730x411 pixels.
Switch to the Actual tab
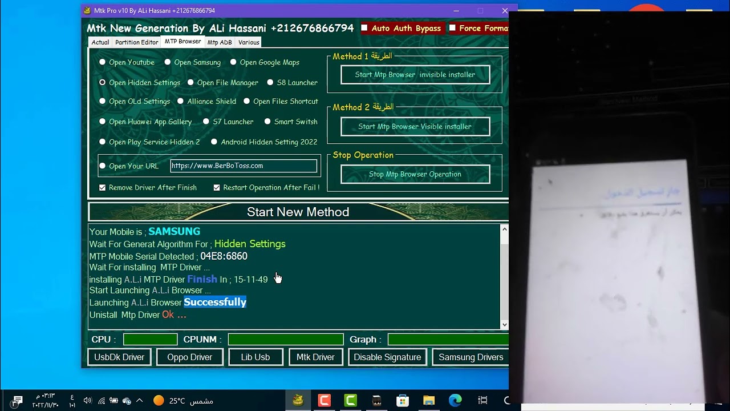[x=100, y=42]
